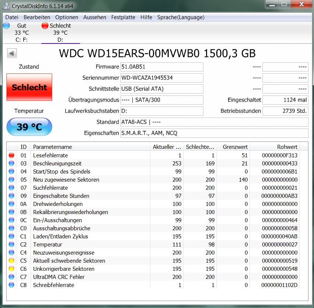This screenshot has width=314, height=308.
Task: Select the Lesefehlerrate parameter name
Action: 50,155
